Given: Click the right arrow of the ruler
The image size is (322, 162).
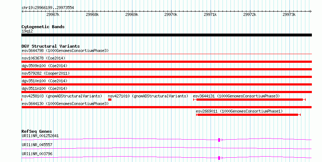Looking at the screenshot, I should pos(311,11).
